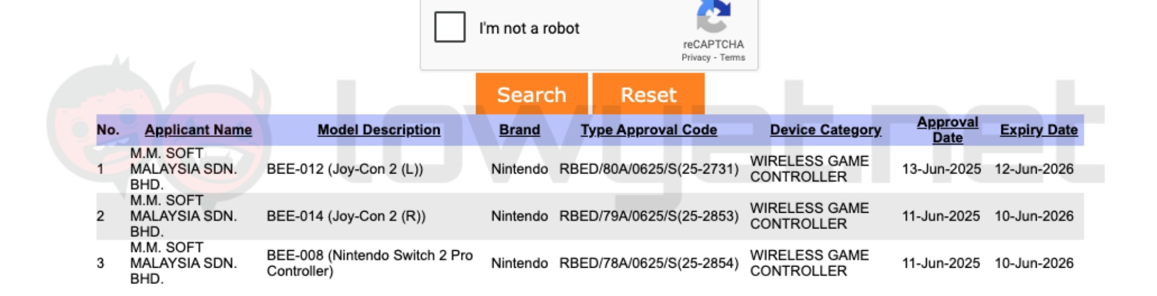Click WIRELESS GAME CONTROLLER category in row 2

[x=809, y=216]
